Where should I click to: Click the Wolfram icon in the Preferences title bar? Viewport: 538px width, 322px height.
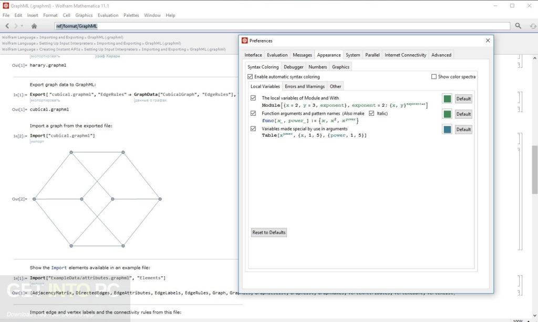click(x=244, y=41)
